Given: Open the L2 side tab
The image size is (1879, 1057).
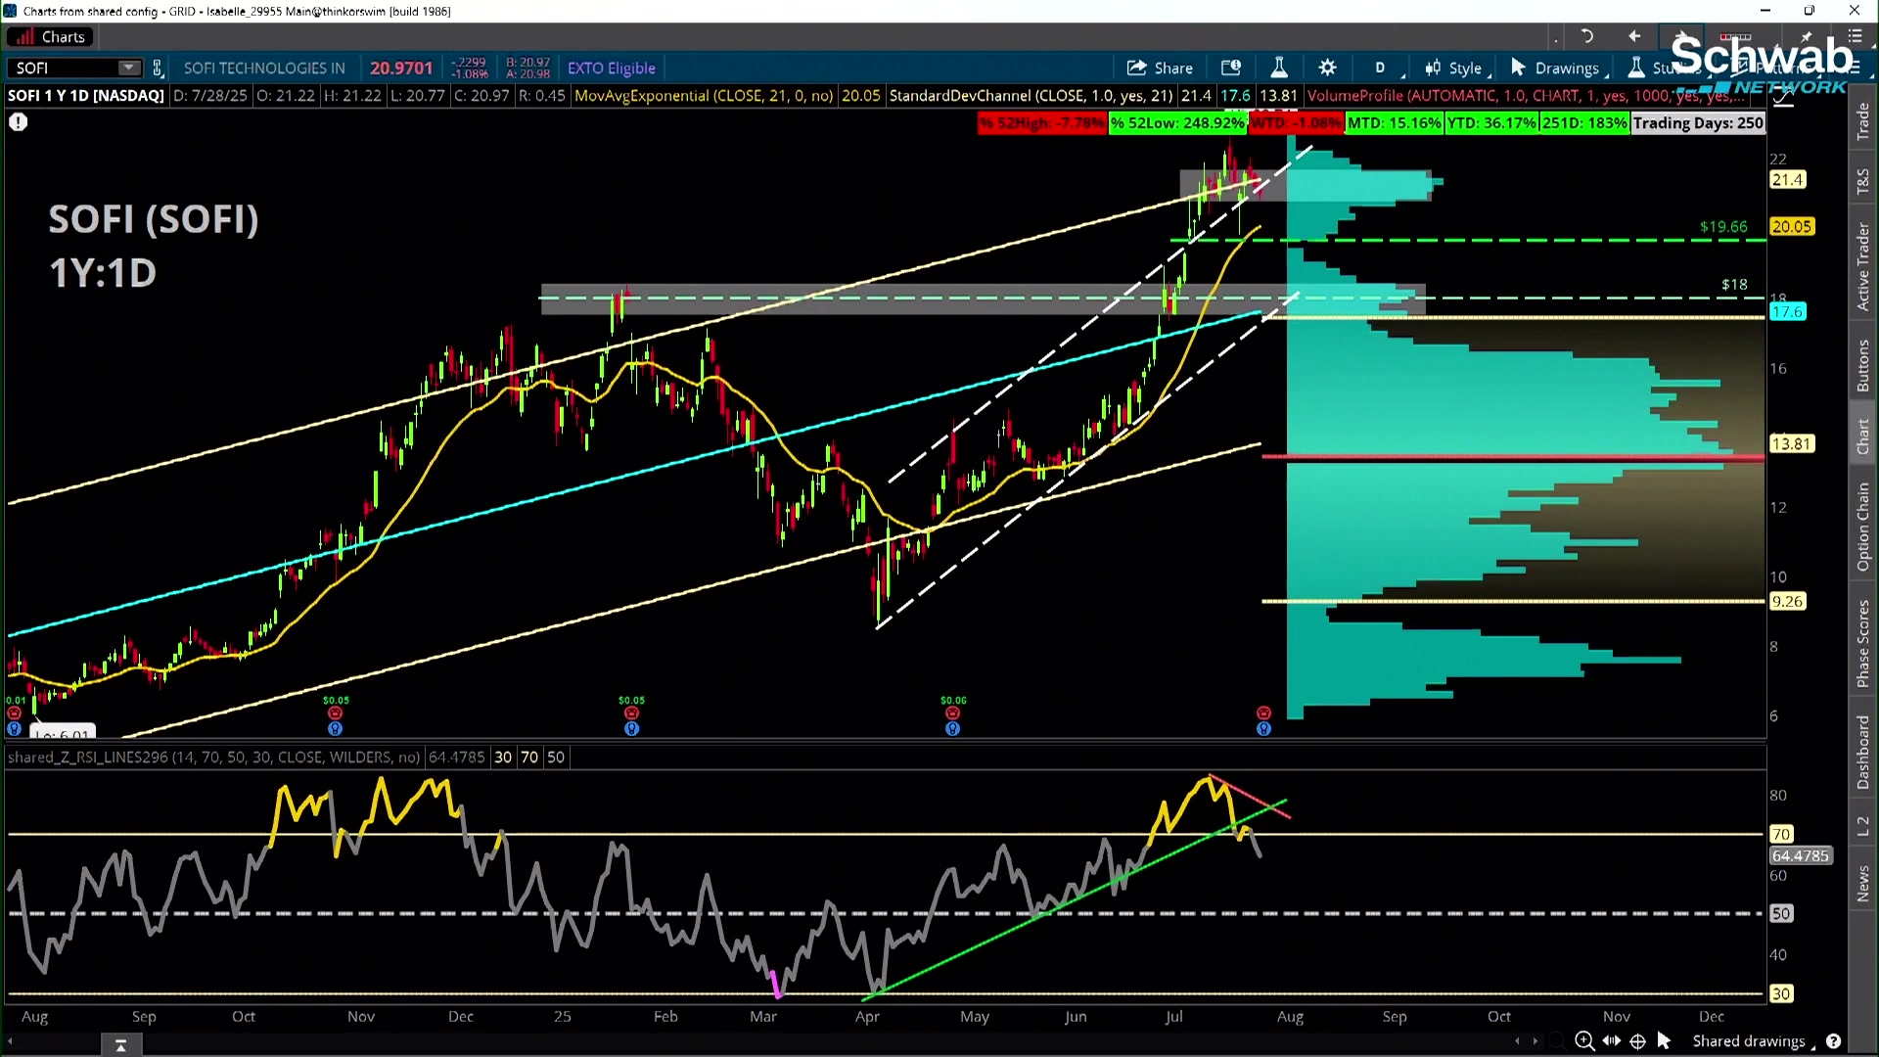Looking at the screenshot, I should click(1863, 826).
